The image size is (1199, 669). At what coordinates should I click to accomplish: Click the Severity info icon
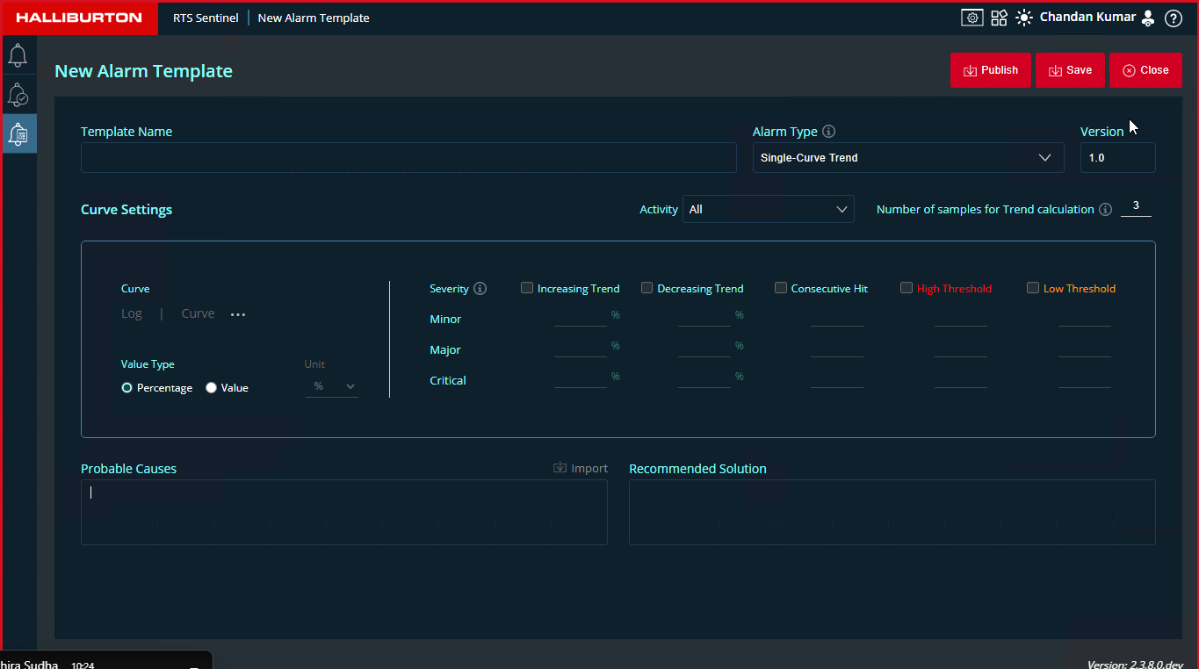480,289
